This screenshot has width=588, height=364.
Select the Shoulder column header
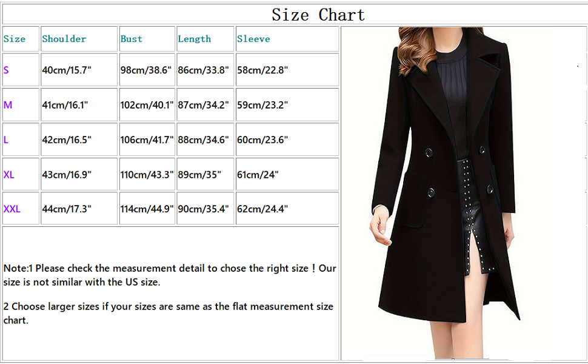pos(79,39)
